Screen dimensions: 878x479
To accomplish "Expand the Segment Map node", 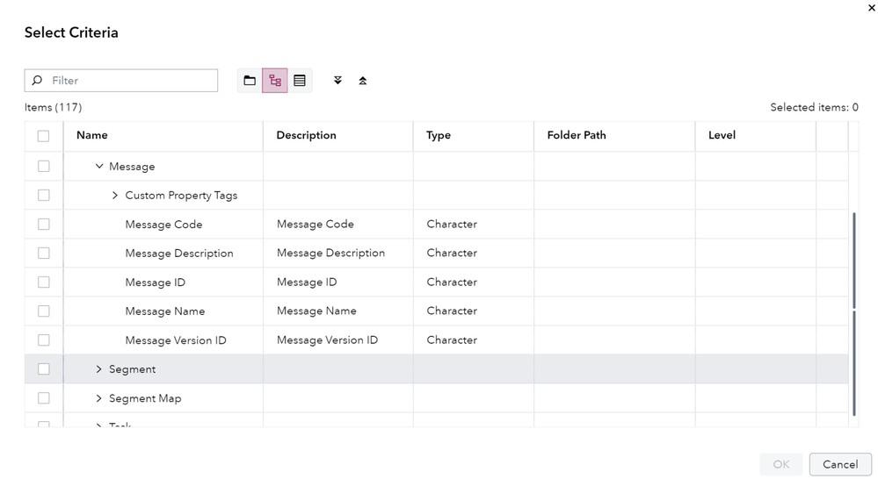I will 99,398.
